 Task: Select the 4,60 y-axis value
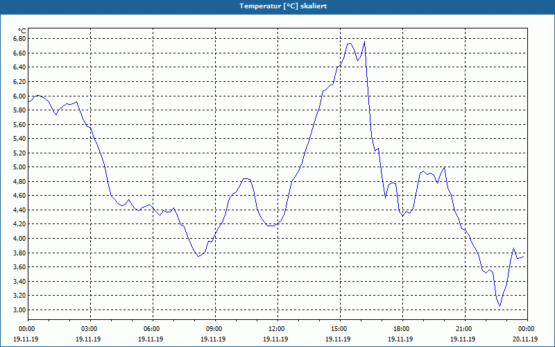tap(20, 196)
